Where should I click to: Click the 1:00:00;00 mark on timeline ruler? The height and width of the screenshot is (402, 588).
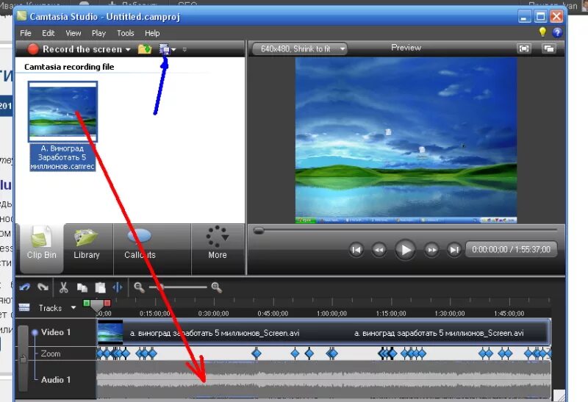[x=332, y=313]
